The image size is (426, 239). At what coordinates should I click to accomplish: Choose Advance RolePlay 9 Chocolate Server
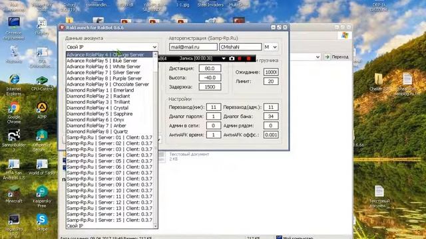pyautogui.click(x=109, y=84)
